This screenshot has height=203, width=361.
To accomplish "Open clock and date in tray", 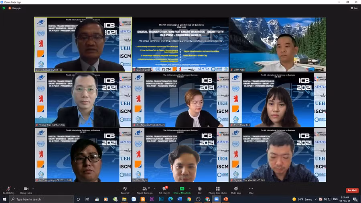I will point(345,199).
